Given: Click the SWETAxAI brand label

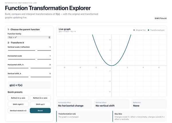Looking at the screenshot, I should [161, 18].
